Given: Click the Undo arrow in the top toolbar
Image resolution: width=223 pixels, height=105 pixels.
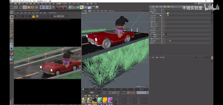Looking at the screenshot, I should (12, 7).
